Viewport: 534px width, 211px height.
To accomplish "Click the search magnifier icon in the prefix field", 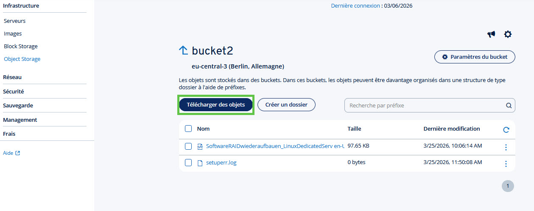I will [x=509, y=106].
